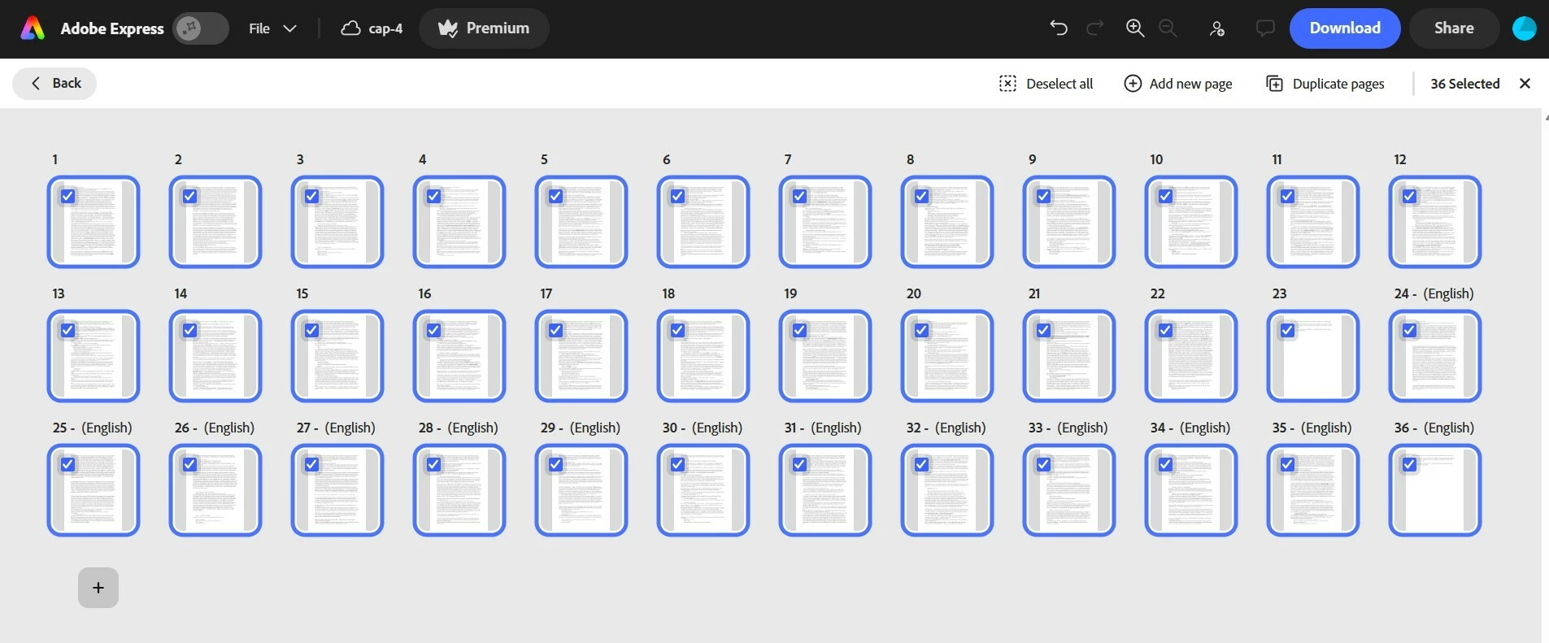
Task: Click the plus button below the pages
Action: click(98, 588)
